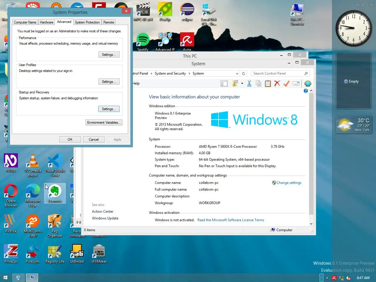Viewport: 376px width, 282px height.
Task: Launch NVDA from the desktop
Action: click(x=11, y=163)
